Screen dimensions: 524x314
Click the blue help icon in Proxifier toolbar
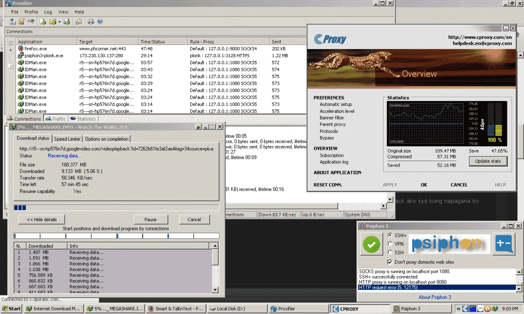(100, 21)
